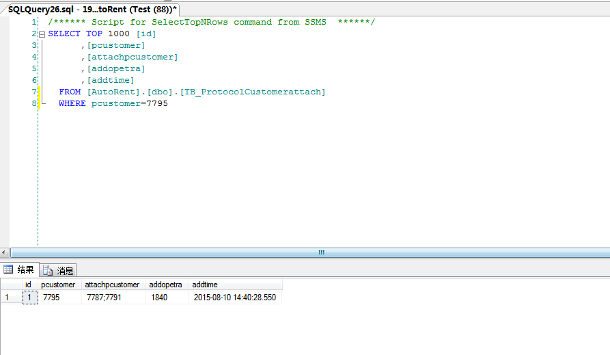Click the comment text on line 1
Image resolution: width=610 pixels, height=355 pixels.
click(211, 22)
